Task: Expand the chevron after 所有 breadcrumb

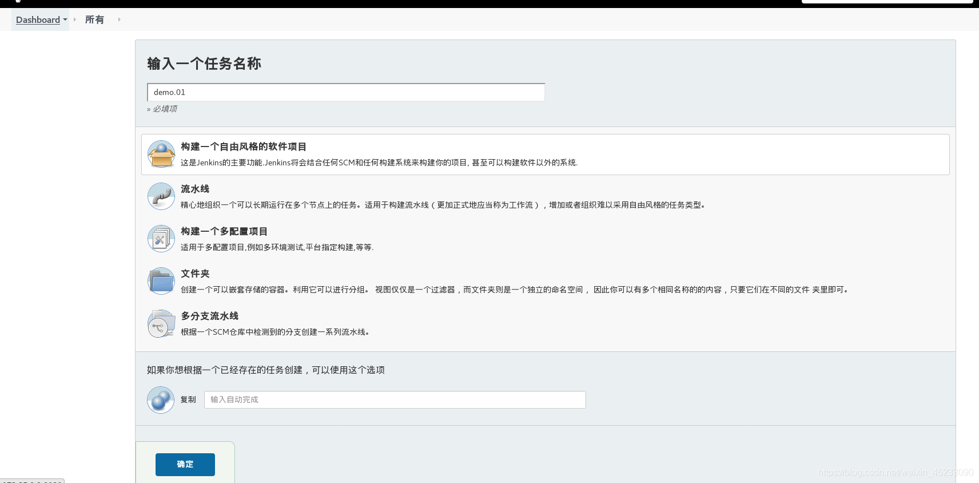Action: click(x=119, y=19)
